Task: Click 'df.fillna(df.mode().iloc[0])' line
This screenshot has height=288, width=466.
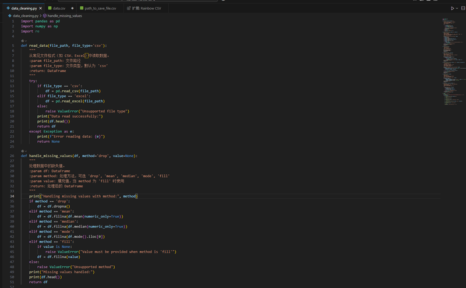Action: [70, 237]
